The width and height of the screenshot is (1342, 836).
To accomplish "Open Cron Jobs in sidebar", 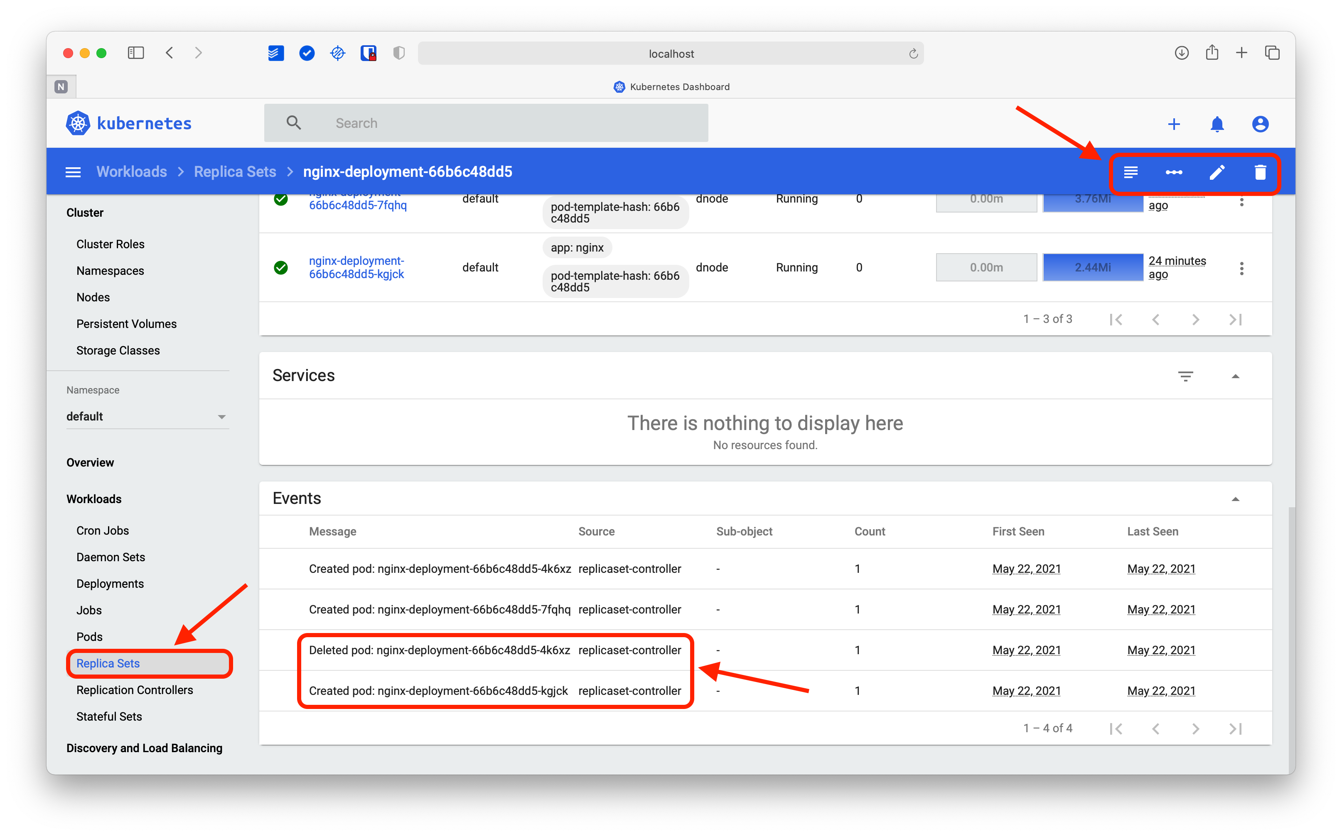I will (102, 530).
